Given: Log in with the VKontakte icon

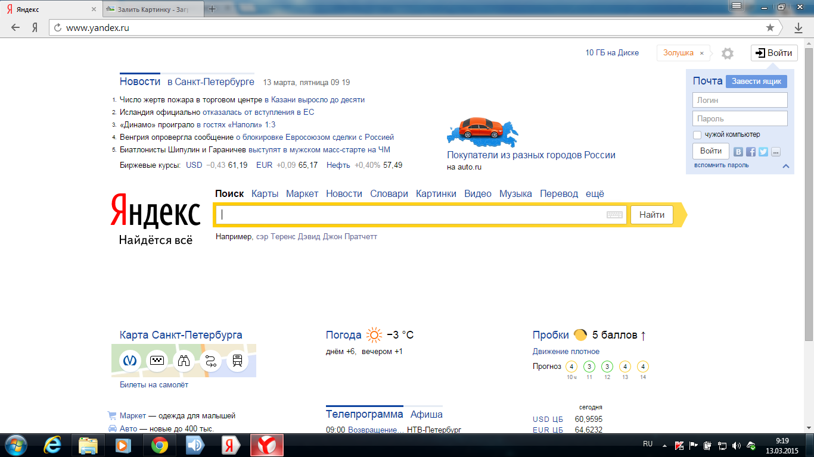Looking at the screenshot, I should [x=738, y=152].
